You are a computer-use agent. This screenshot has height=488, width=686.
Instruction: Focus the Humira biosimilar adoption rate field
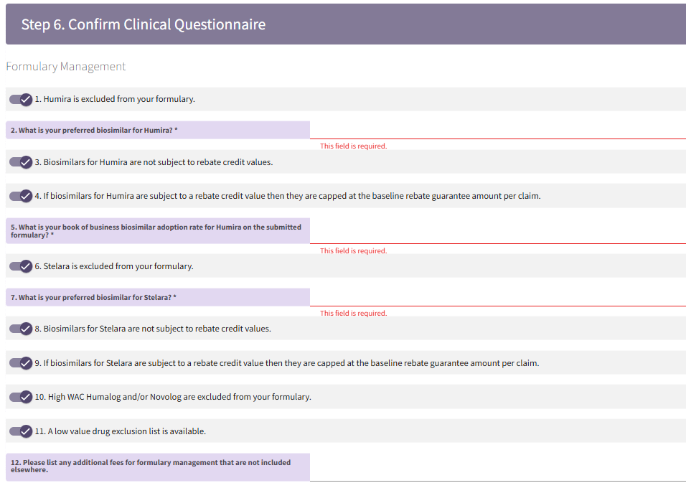[497, 231]
